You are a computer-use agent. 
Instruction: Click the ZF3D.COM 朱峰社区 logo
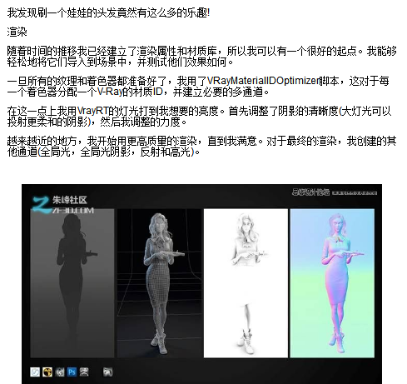click(x=63, y=205)
